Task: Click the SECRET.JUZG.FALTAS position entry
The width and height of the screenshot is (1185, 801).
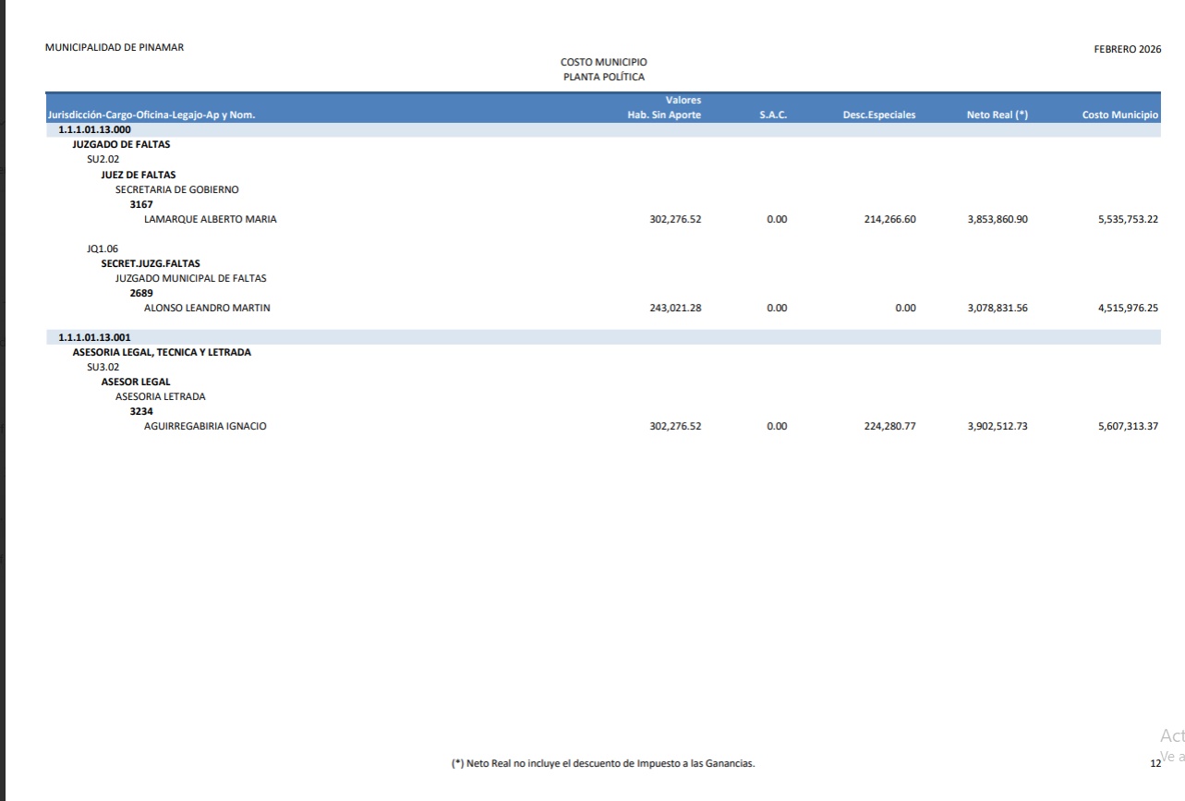Action: click(x=151, y=263)
